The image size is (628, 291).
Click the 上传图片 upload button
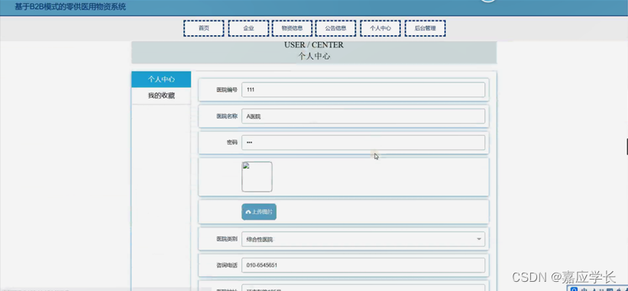coord(259,212)
